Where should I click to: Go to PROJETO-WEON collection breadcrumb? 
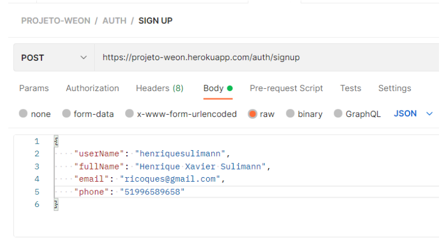click(56, 20)
